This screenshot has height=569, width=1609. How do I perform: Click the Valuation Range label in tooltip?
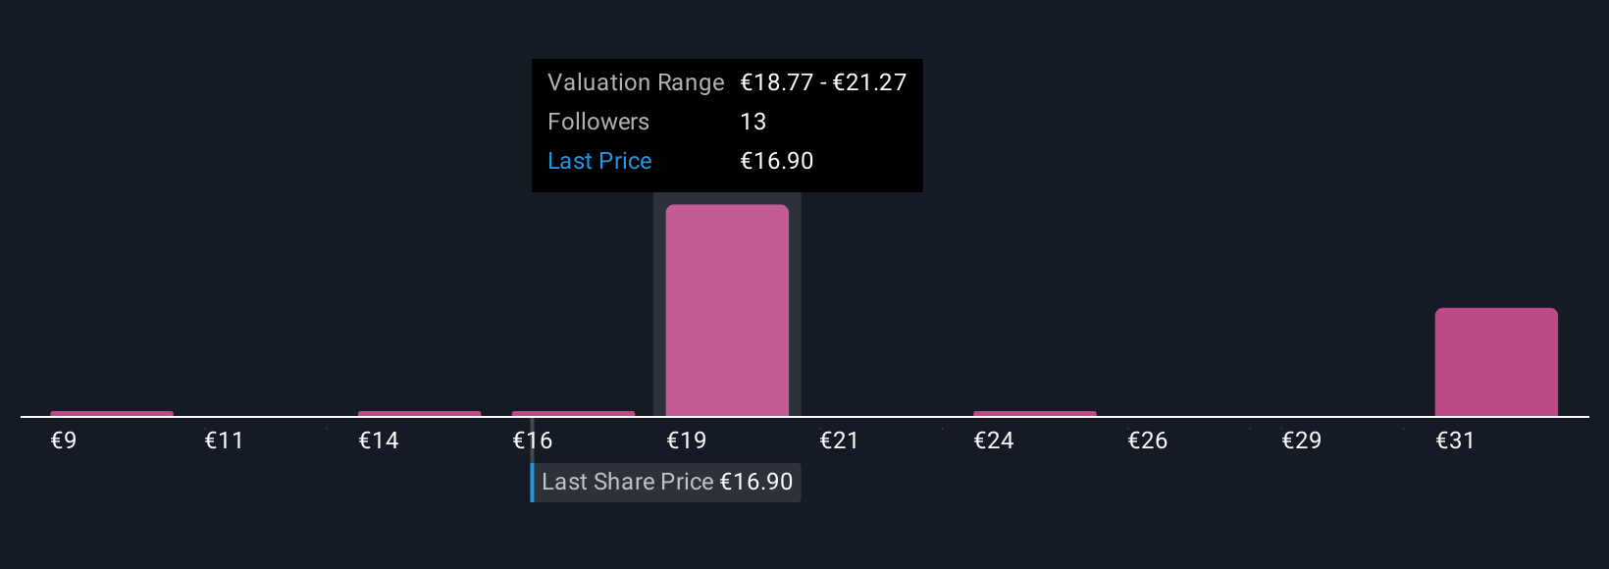(636, 82)
